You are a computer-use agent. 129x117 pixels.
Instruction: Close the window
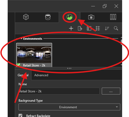click(x=116, y=6)
